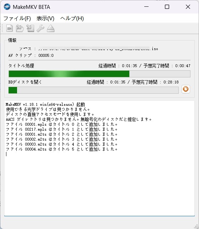Open the ヘルプ(H) menu
This screenshot has height=229, width=199.
point(72,18)
